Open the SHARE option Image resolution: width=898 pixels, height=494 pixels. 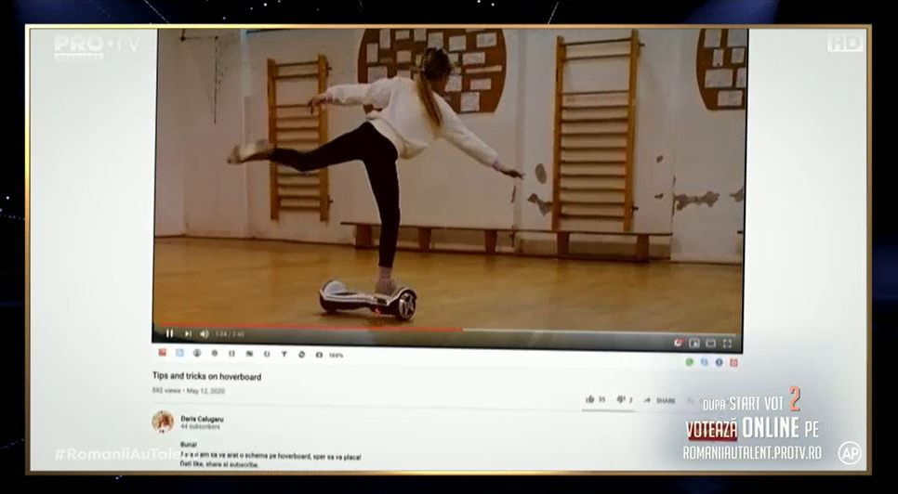coord(659,401)
